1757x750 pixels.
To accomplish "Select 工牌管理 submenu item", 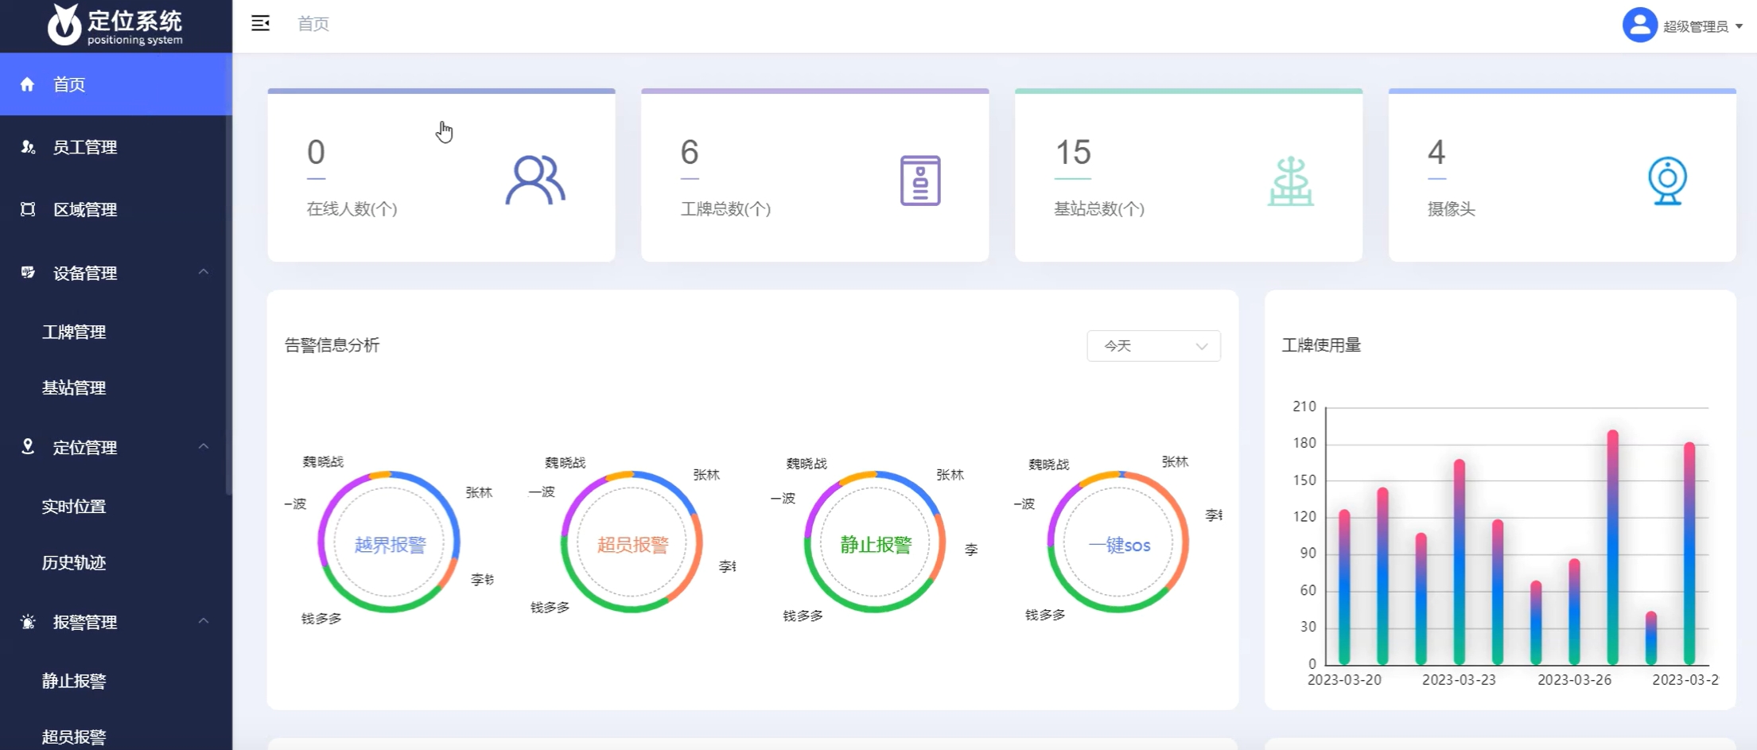I will click(x=74, y=332).
